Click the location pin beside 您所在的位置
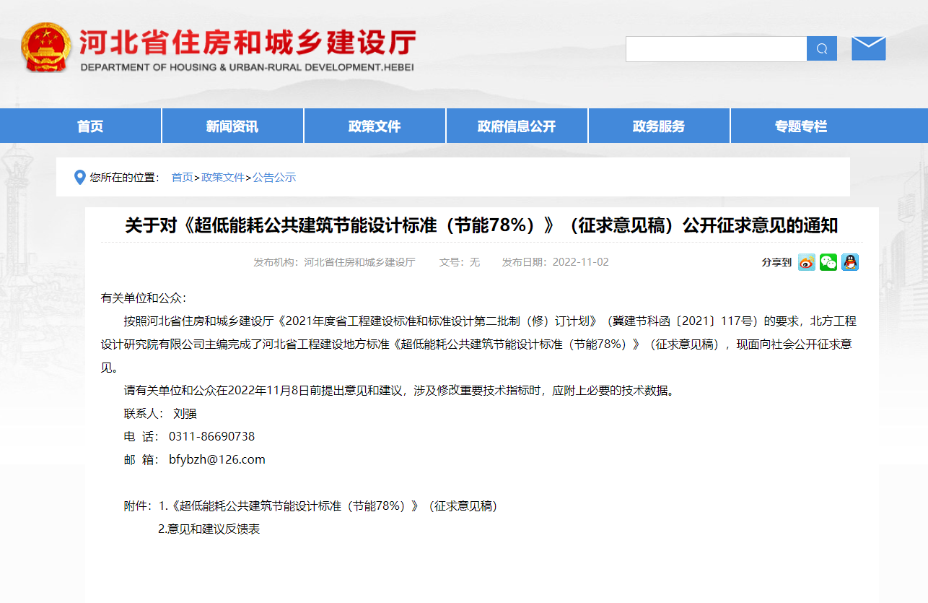928x603 pixels. pyautogui.click(x=80, y=177)
